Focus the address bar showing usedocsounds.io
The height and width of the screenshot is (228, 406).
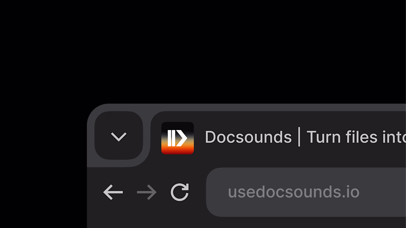click(x=306, y=192)
